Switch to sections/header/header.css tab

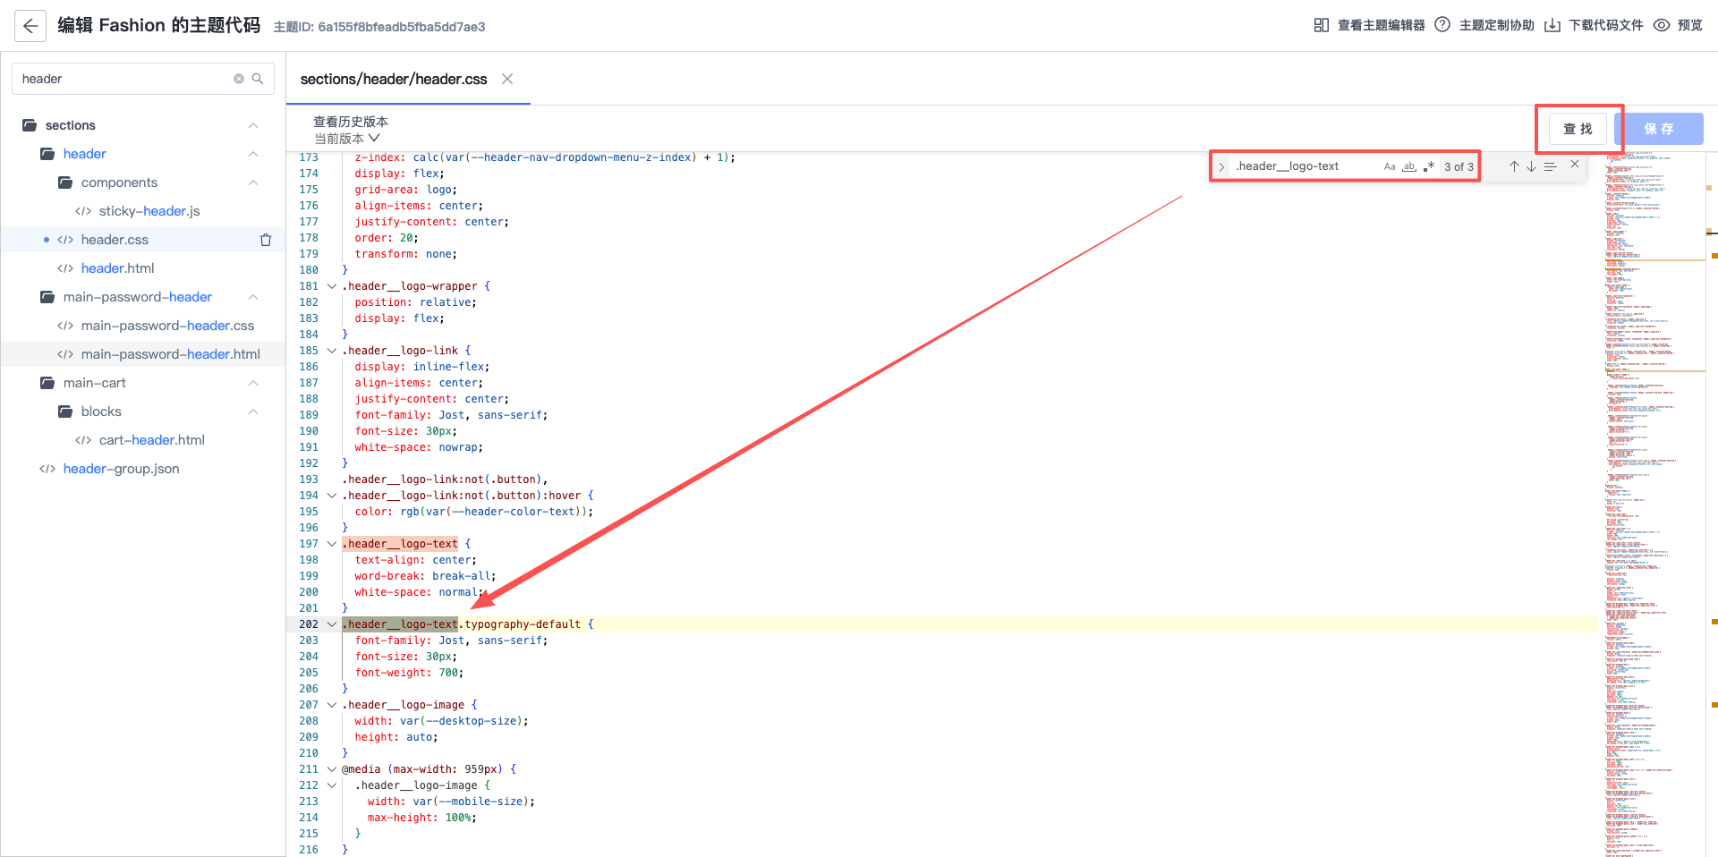pyautogui.click(x=394, y=79)
